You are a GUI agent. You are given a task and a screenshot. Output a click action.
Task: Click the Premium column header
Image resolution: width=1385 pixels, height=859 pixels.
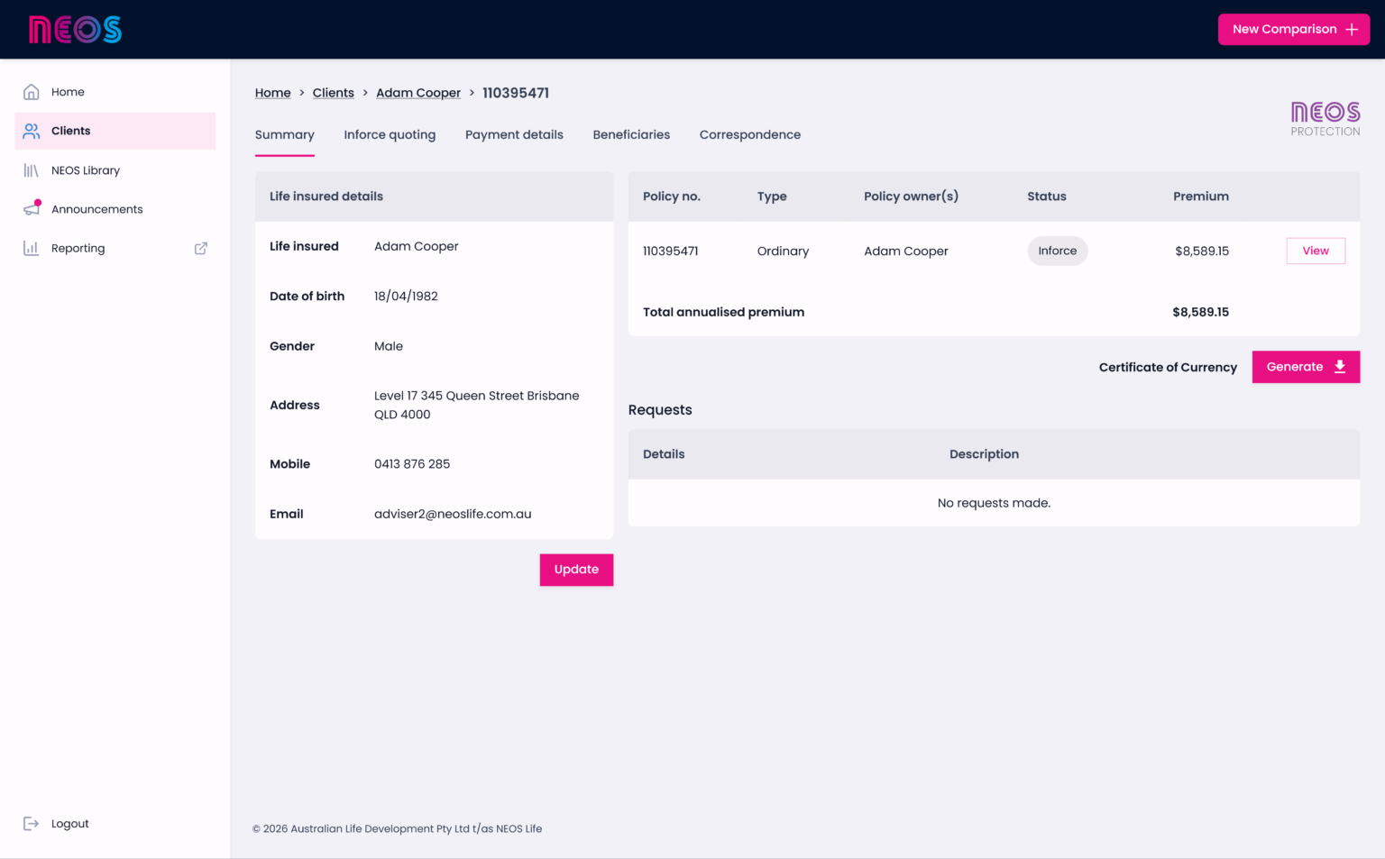tap(1201, 196)
